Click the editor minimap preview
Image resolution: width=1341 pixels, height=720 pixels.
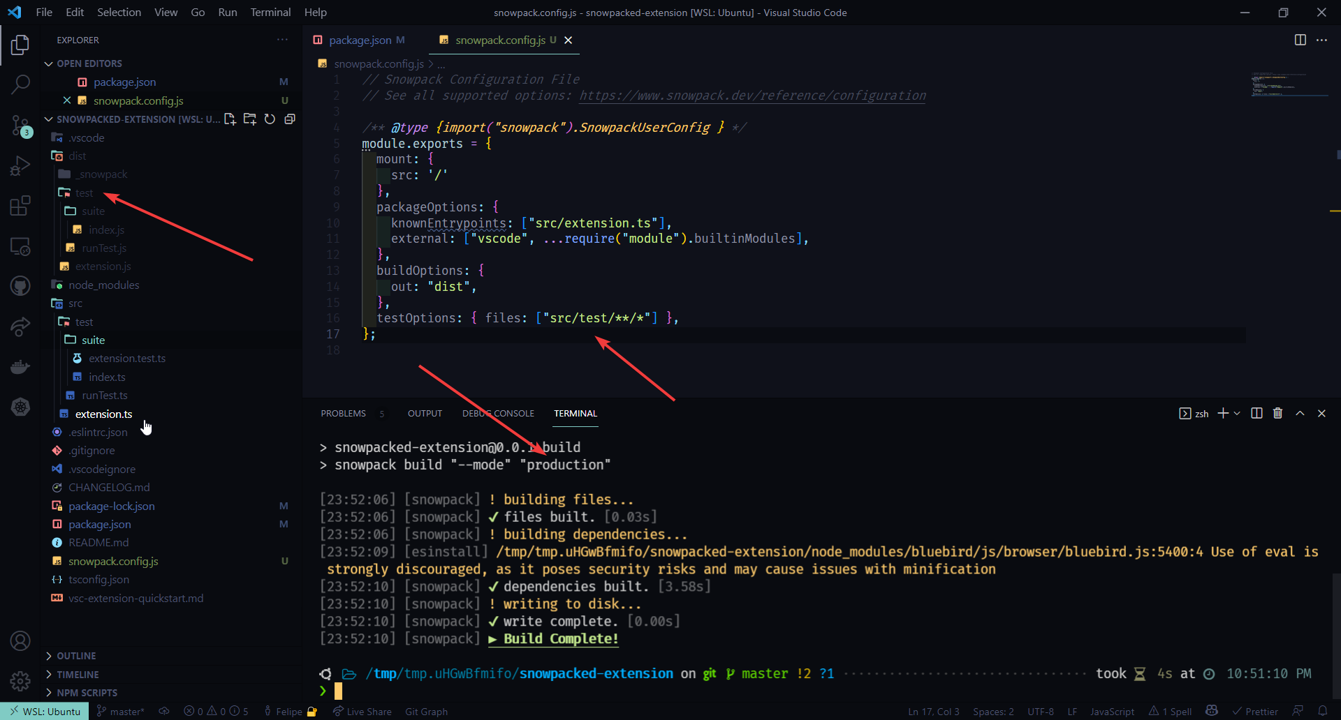point(1289,84)
